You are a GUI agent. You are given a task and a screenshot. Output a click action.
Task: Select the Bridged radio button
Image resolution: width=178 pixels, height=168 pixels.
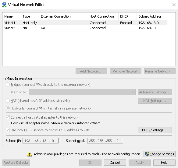(8, 85)
